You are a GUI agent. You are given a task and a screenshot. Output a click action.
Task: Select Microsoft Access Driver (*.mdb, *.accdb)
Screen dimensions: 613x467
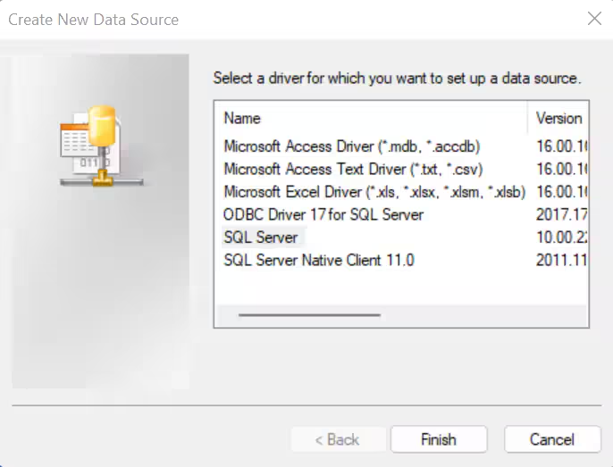point(351,146)
